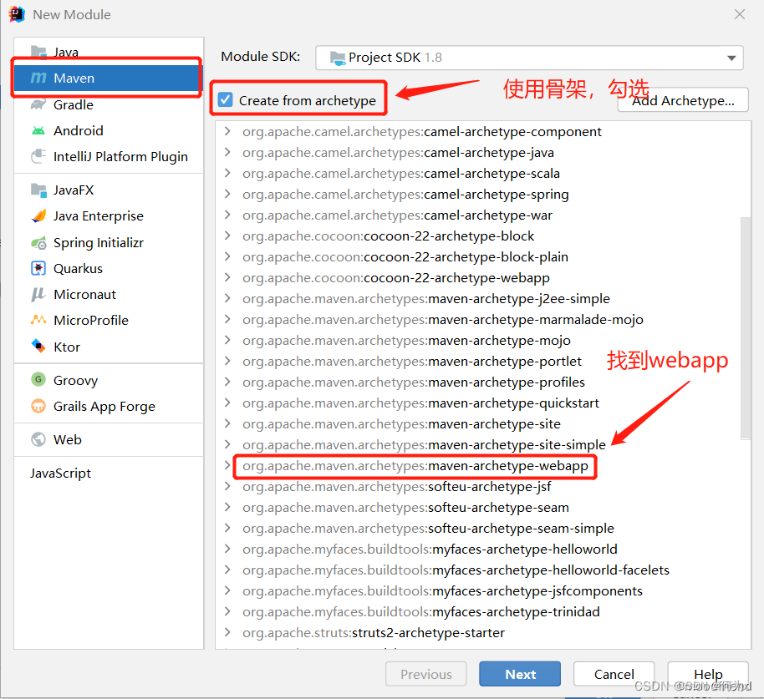Click the JavaFX folder icon
The image size is (764, 699).
tap(38, 190)
